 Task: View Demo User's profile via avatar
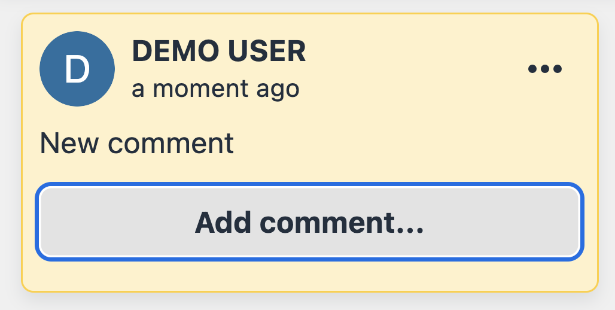tap(77, 69)
